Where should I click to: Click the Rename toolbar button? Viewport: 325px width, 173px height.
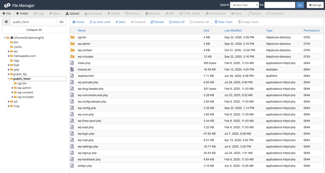(x=153, y=13)
